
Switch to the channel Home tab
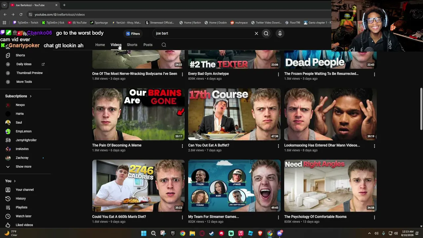[x=100, y=45]
